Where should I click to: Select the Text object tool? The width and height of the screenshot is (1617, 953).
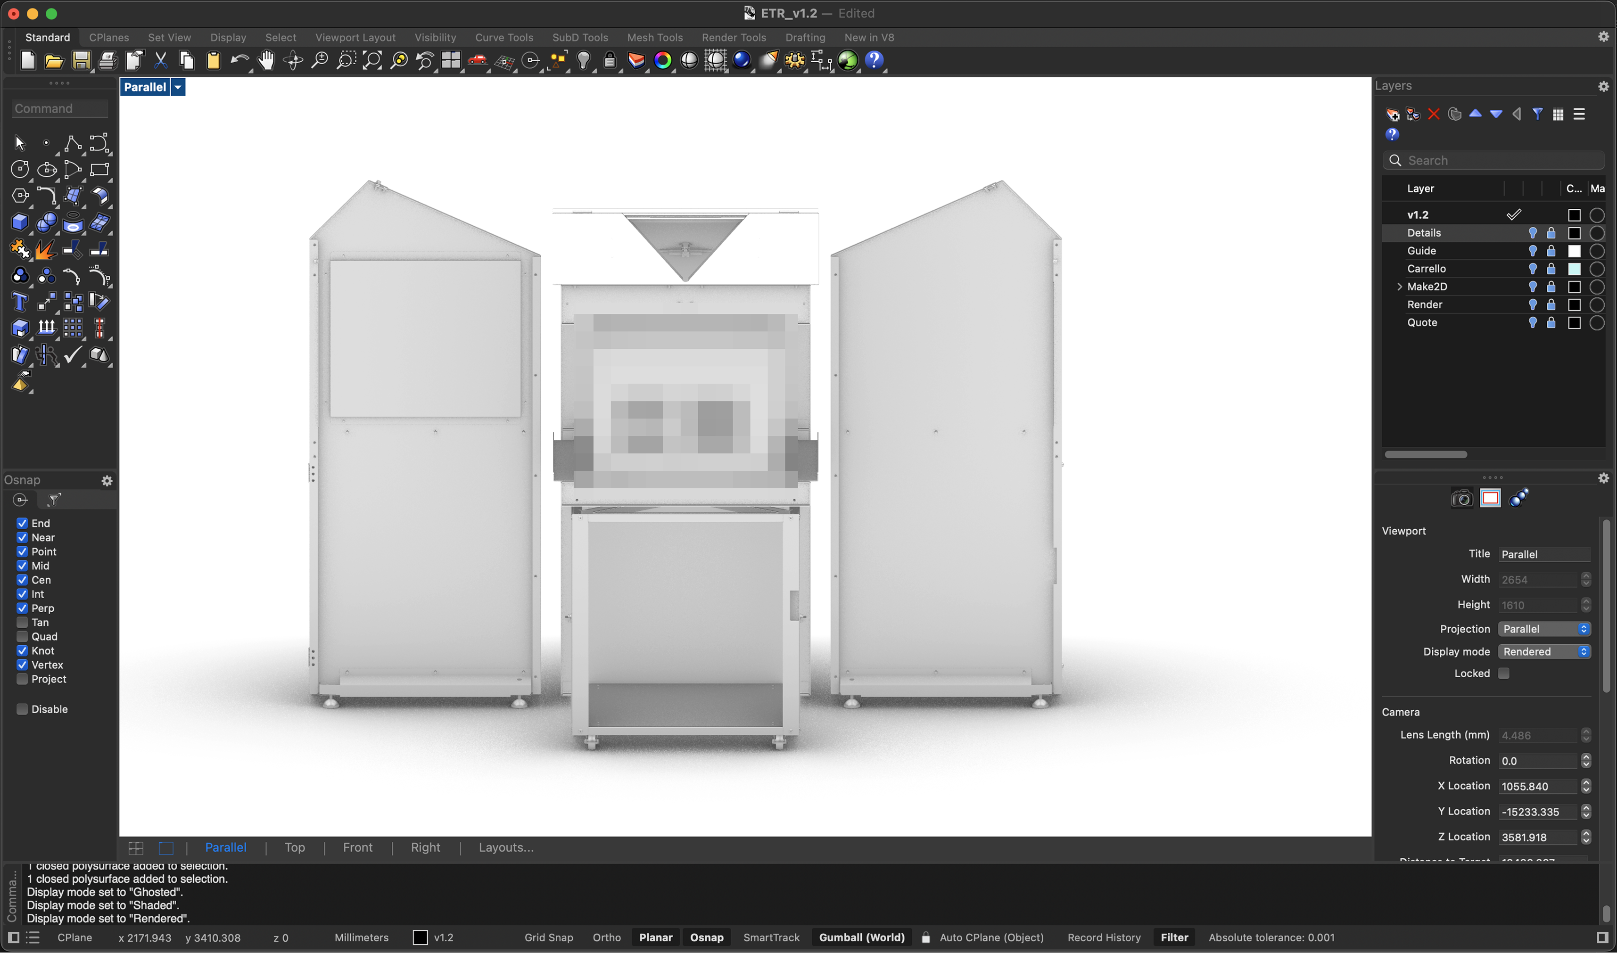(19, 302)
